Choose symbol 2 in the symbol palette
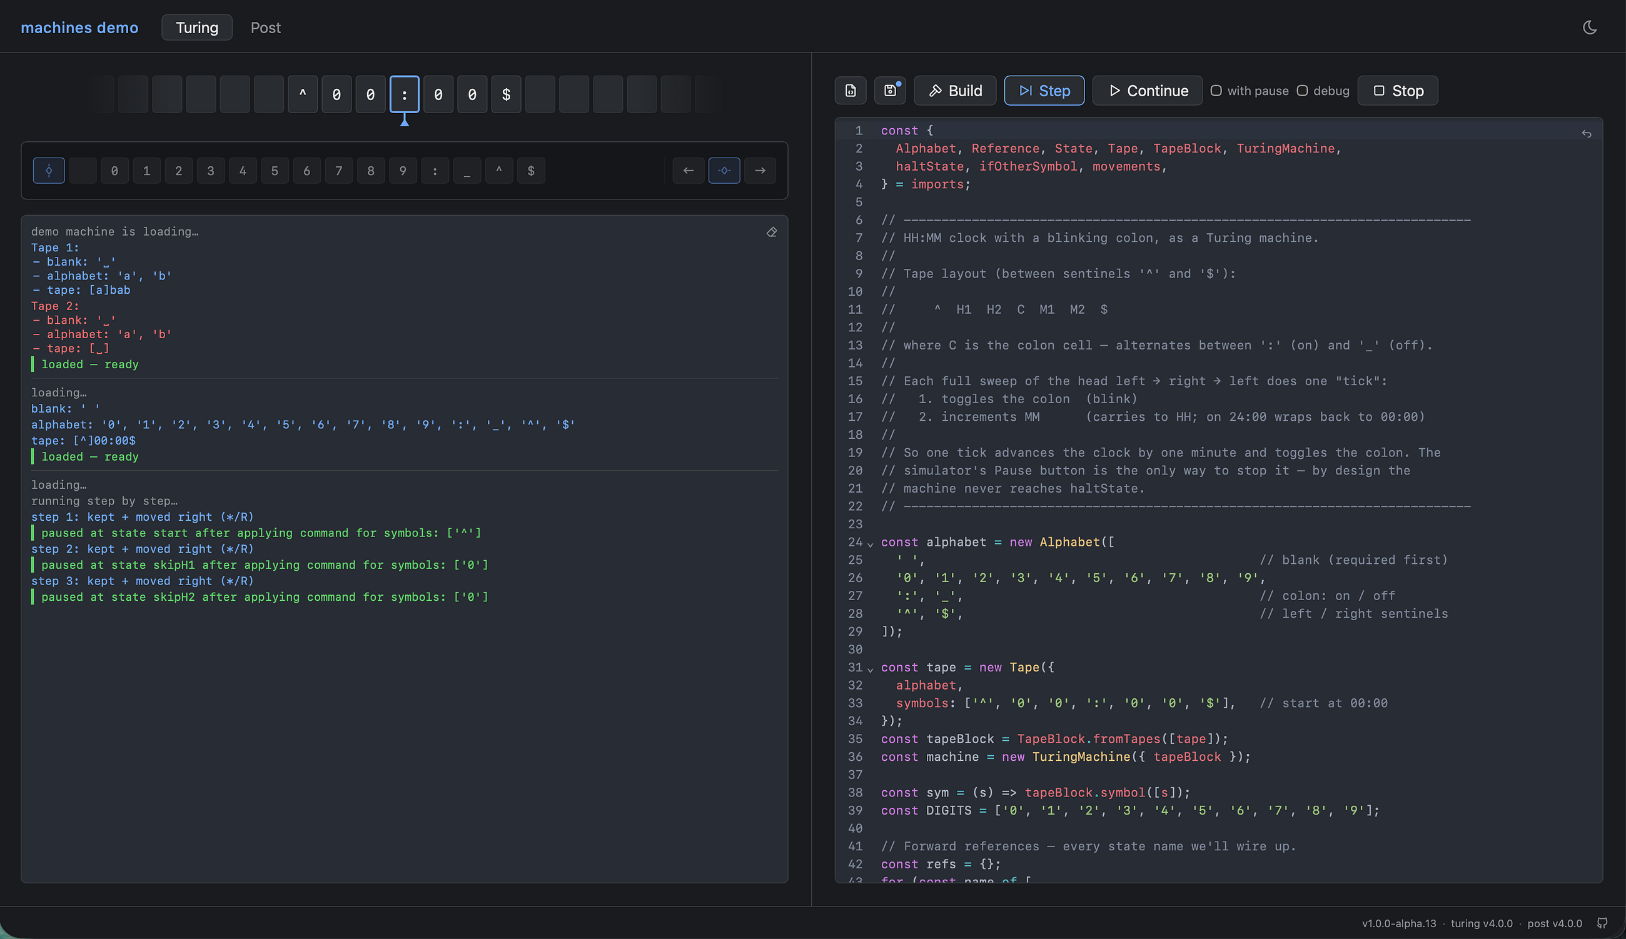Image resolution: width=1626 pixels, height=939 pixels. point(179,171)
